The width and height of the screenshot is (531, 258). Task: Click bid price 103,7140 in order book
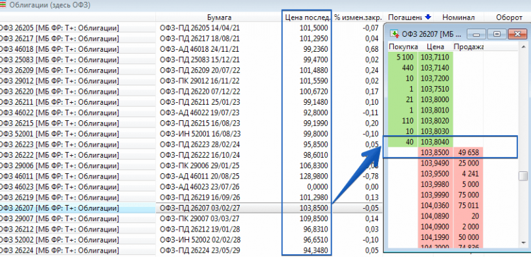click(435, 68)
